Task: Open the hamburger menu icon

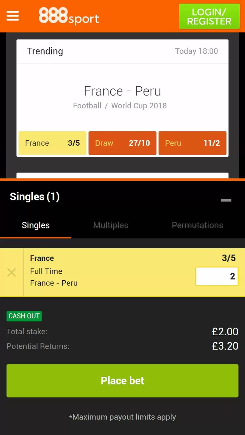Action: (x=13, y=16)
